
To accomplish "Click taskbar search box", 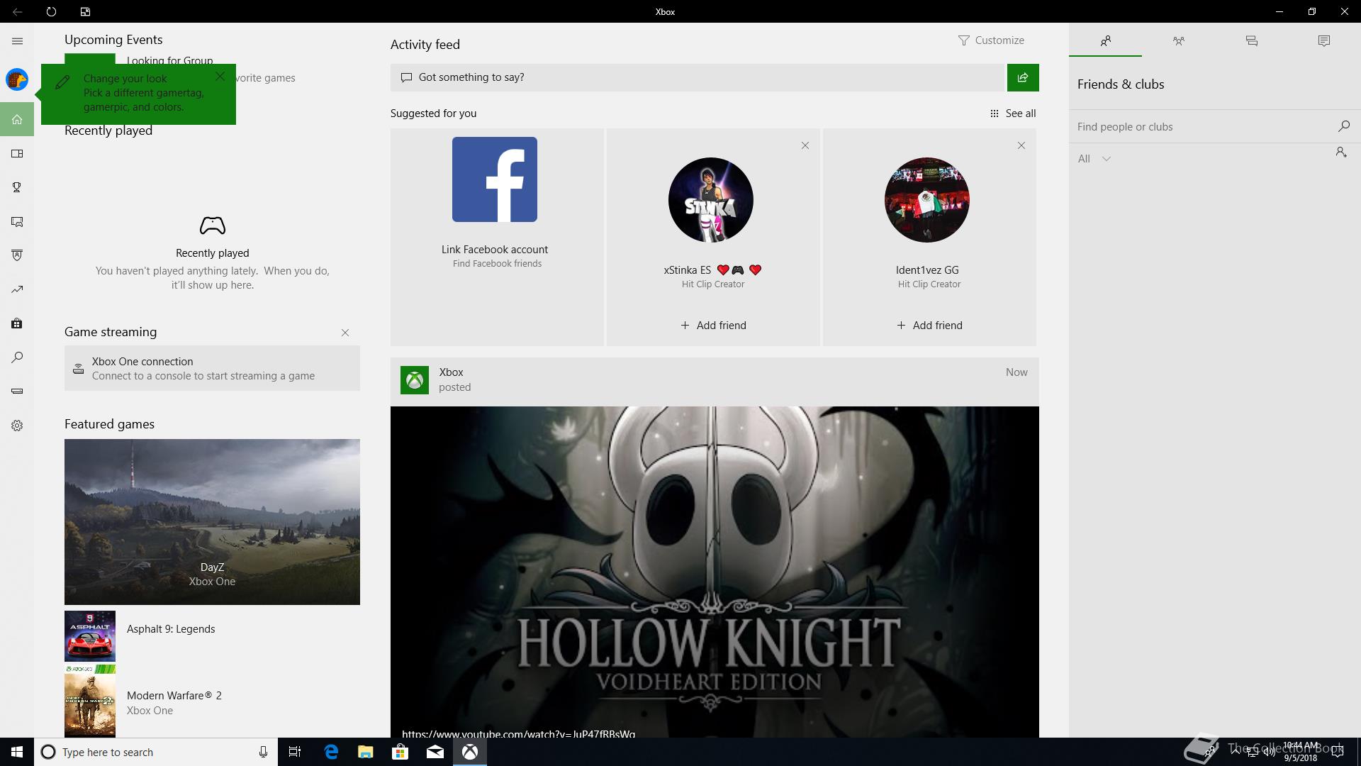I will [x=155, y=752].
